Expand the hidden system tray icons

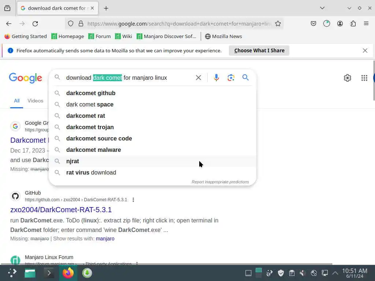click(335, 273)
